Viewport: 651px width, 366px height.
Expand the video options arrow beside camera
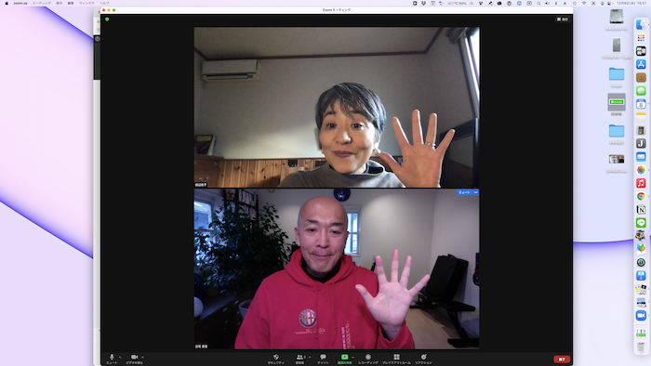pyautogui.click(x=143, y=357)
